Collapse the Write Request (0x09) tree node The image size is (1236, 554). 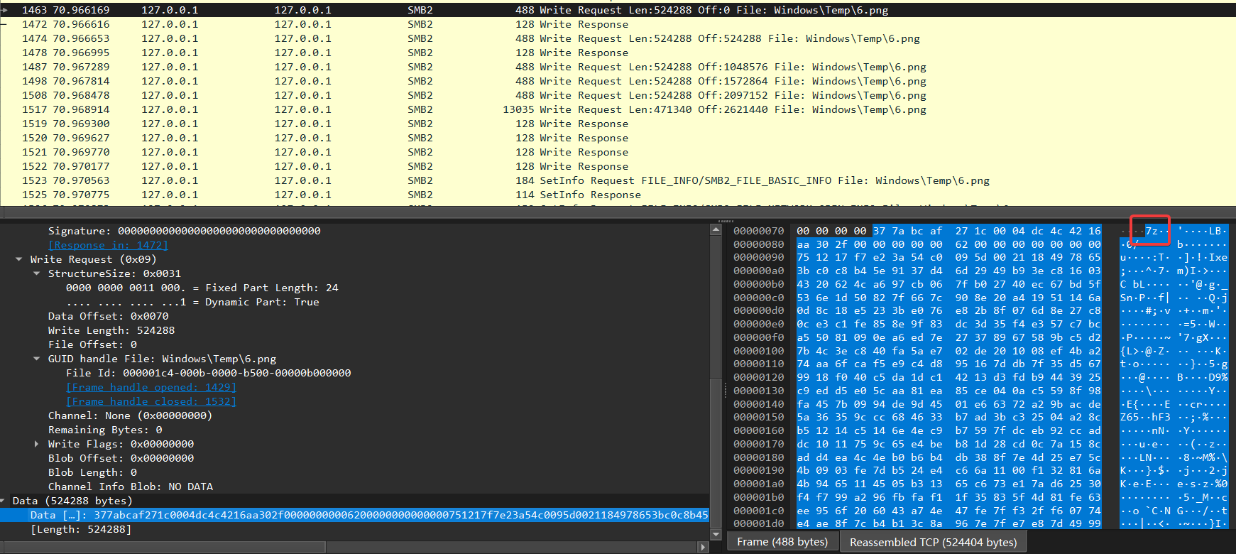[x=19, y=259]
